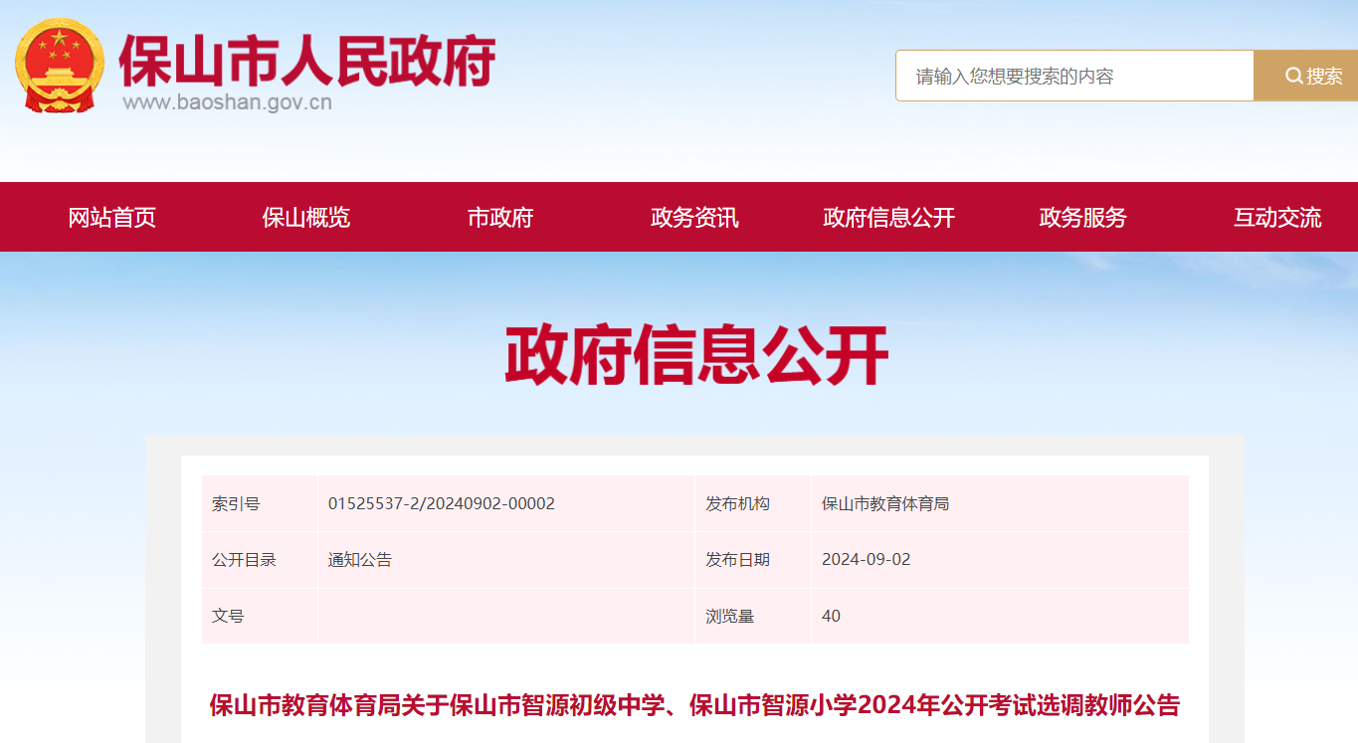Go to 保山概览 in navigation
The height and width of the screenshot is (743, 1358).
click(306, 217)
